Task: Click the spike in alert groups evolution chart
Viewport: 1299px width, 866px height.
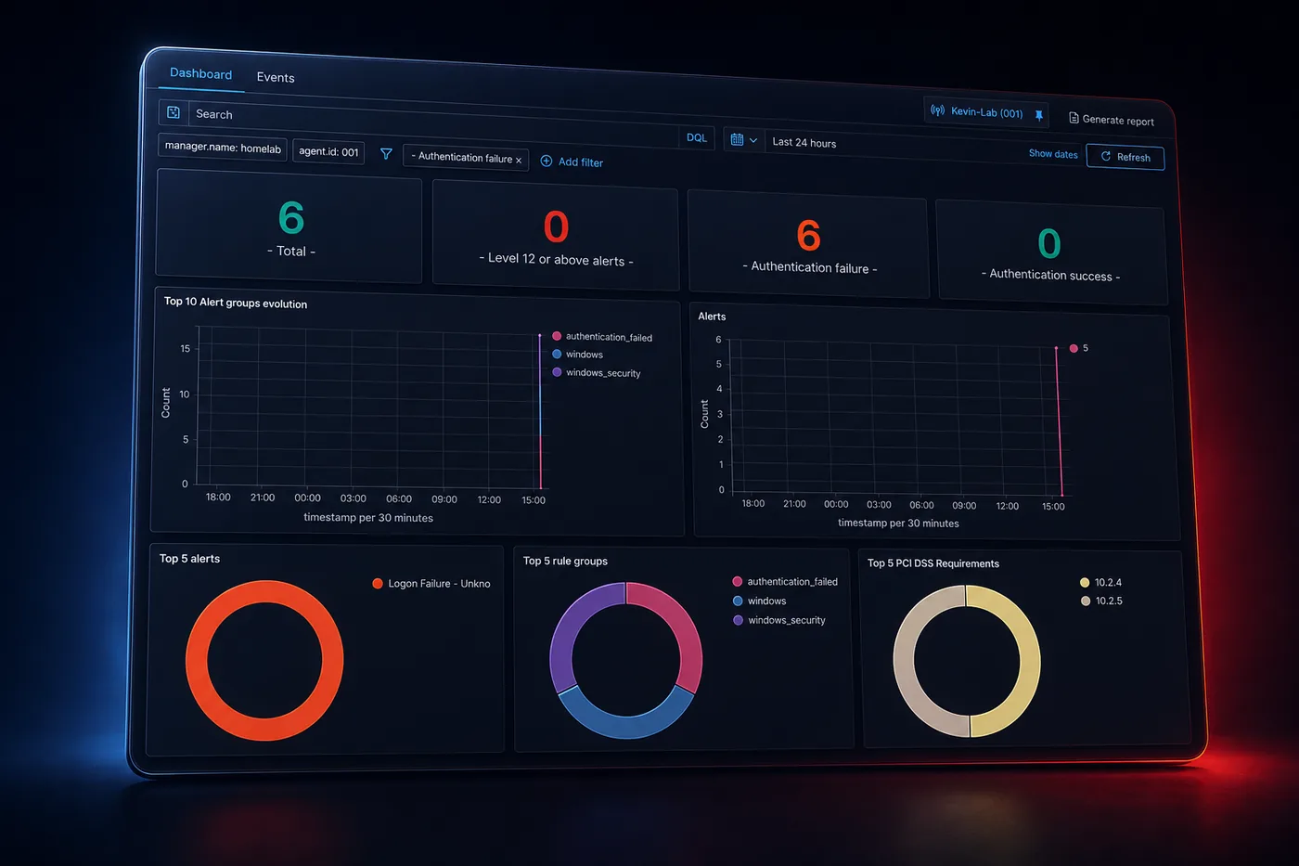Action: (x=540, y=412)
